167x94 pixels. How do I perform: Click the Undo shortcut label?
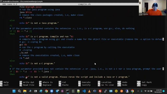[125, 82]
